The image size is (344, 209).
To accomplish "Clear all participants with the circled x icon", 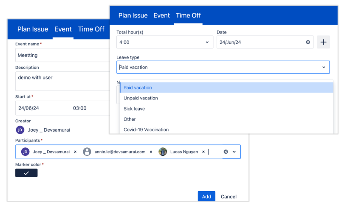I will click(226, 152).
